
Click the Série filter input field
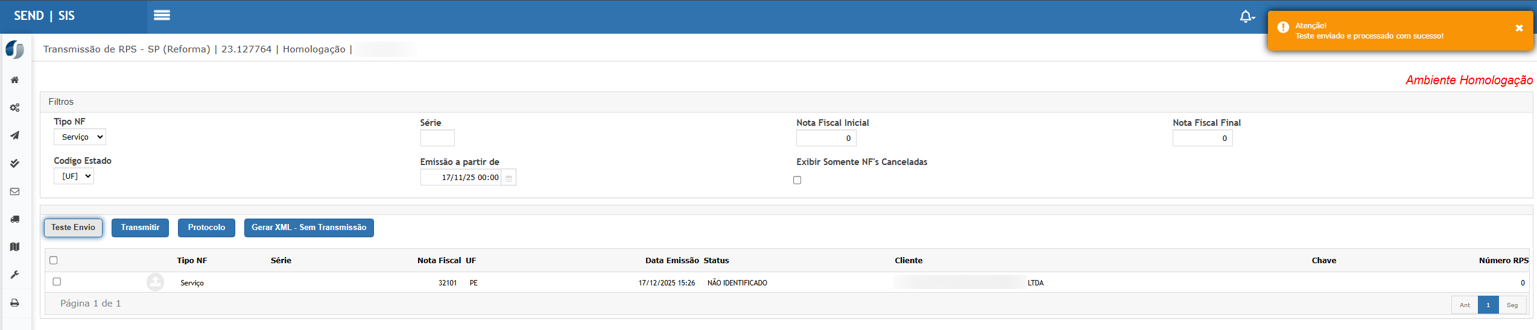pyautogui.click(x=437, y=139)
